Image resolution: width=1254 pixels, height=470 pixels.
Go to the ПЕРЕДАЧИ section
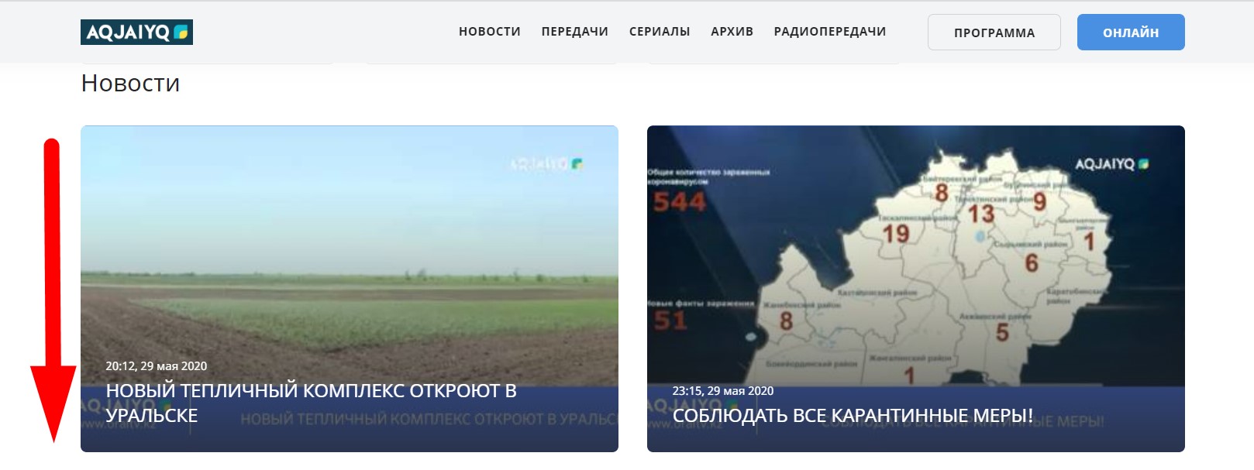coord(574,32)
